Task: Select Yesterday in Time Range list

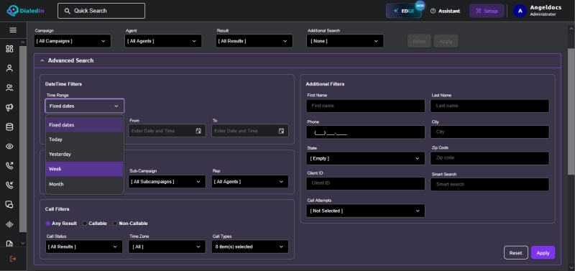Action: pos(84,154)
